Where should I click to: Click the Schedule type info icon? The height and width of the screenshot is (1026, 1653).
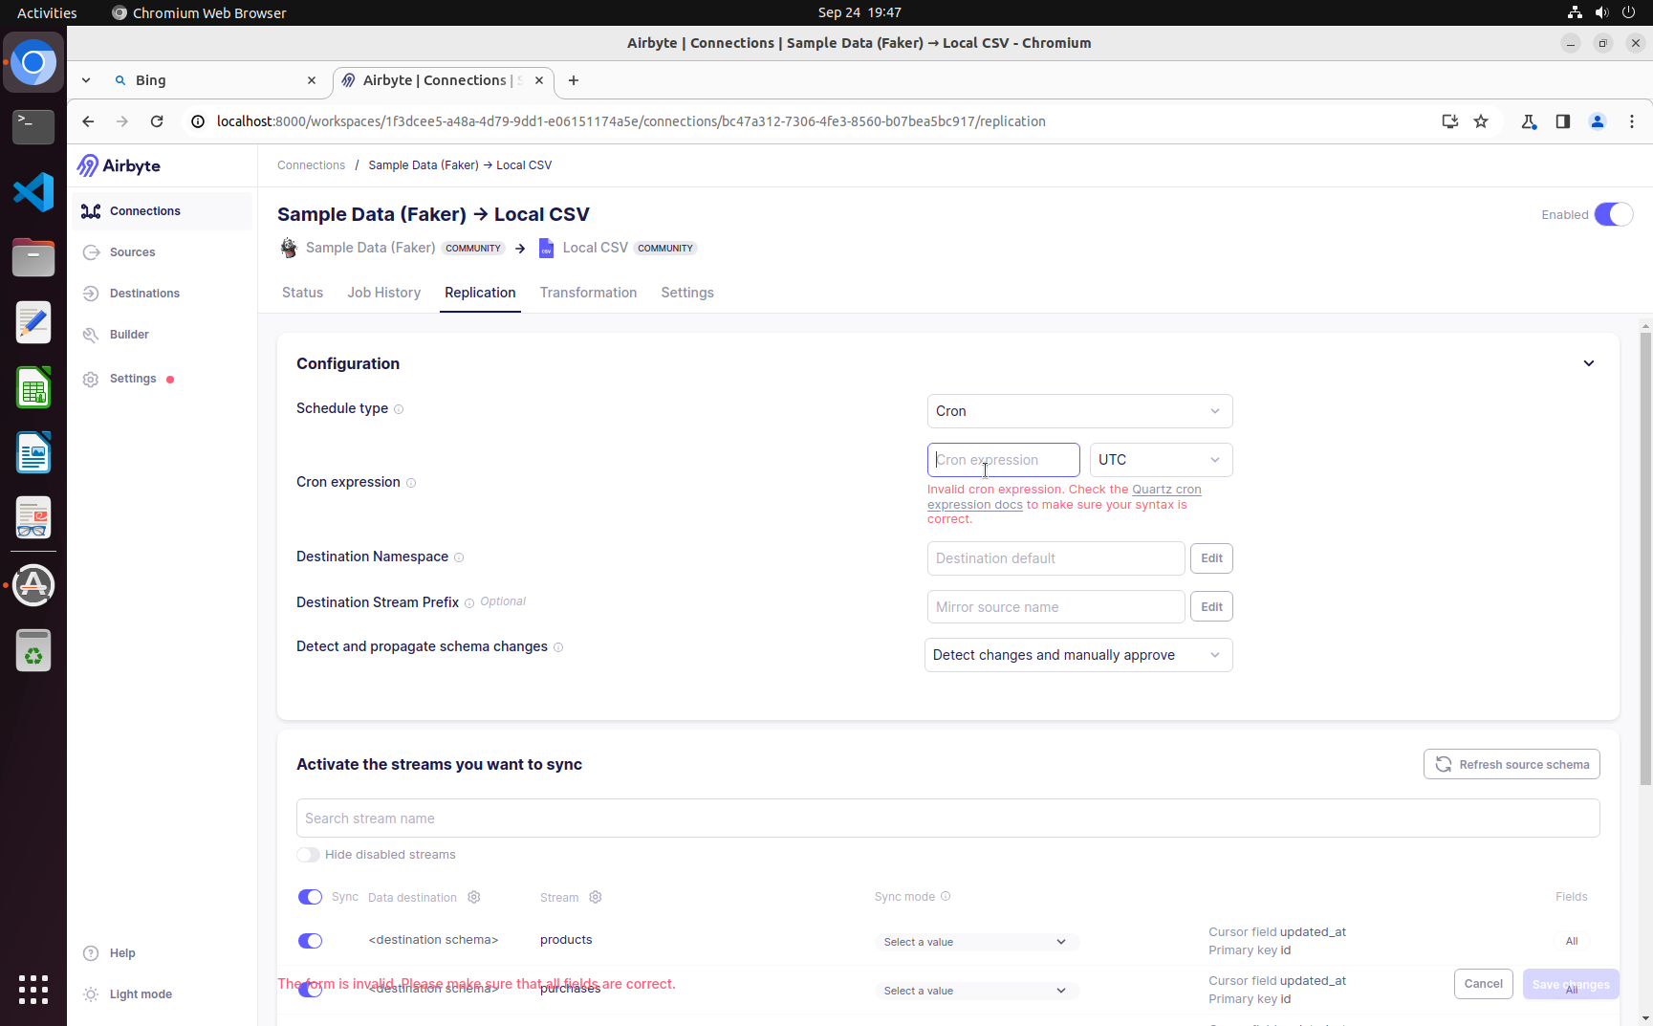coord(399,409)
